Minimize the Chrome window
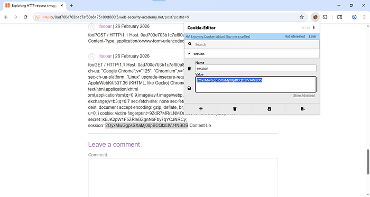The width and height of the screenshot is (370, 197). pos(339,5)
